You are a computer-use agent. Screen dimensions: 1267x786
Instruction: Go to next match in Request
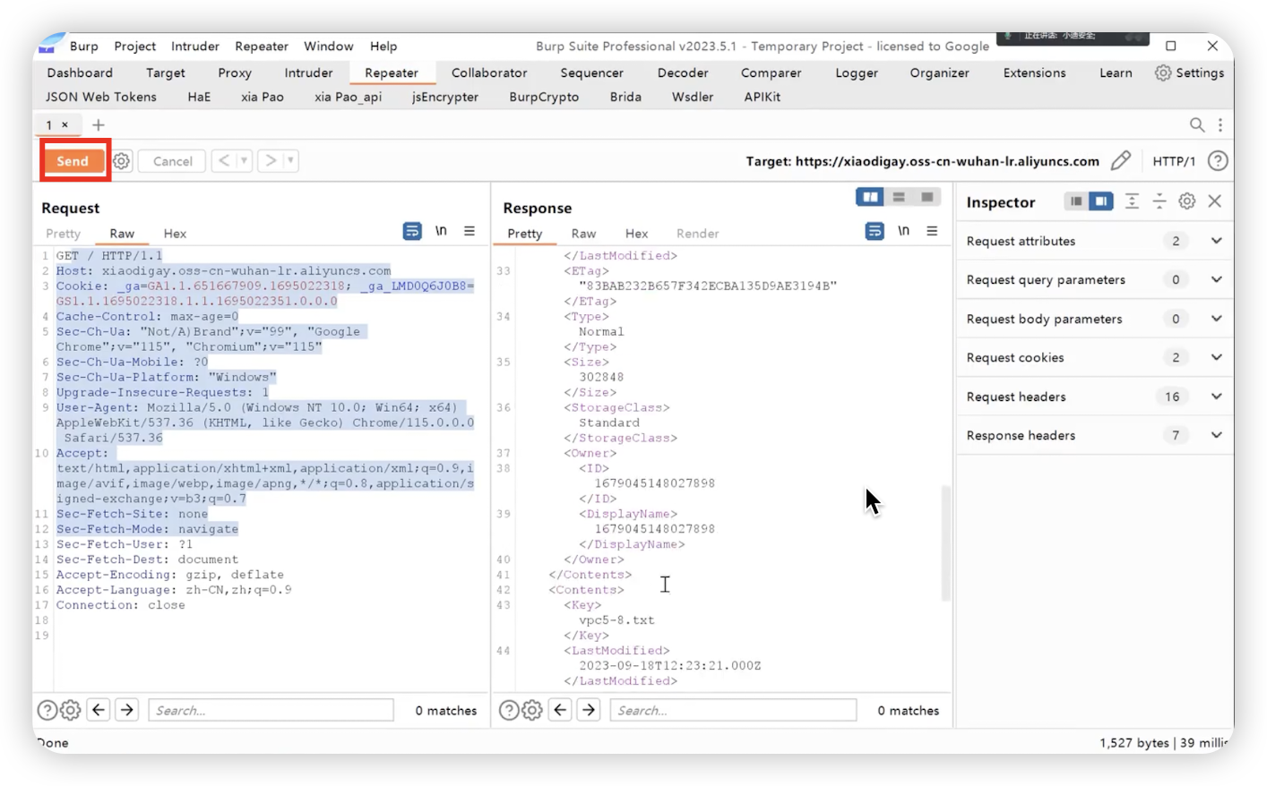point(127,710)
